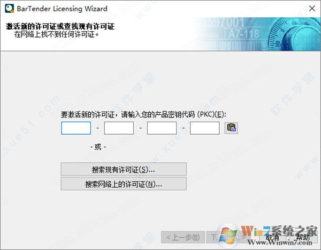The image size is (321, 250).
Task: Focus the first PKC code field
Action: 76,128
